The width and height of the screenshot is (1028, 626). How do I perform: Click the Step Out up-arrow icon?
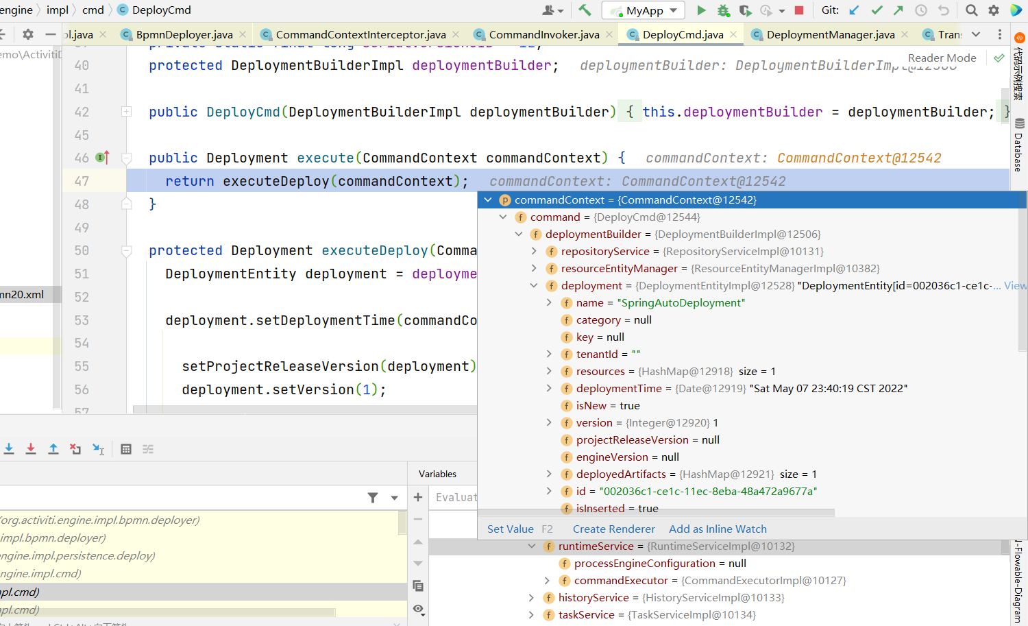pyautogui.click(x=53, y=449)
